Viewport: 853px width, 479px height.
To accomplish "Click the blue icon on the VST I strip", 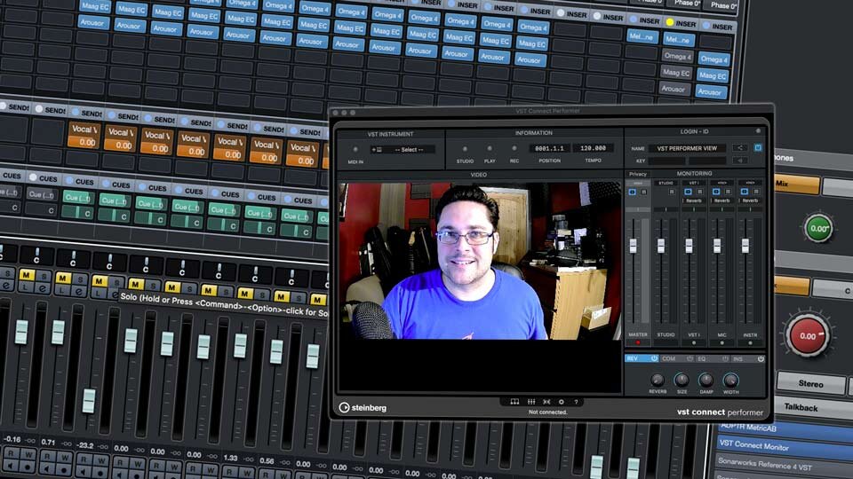I will 688,192.
